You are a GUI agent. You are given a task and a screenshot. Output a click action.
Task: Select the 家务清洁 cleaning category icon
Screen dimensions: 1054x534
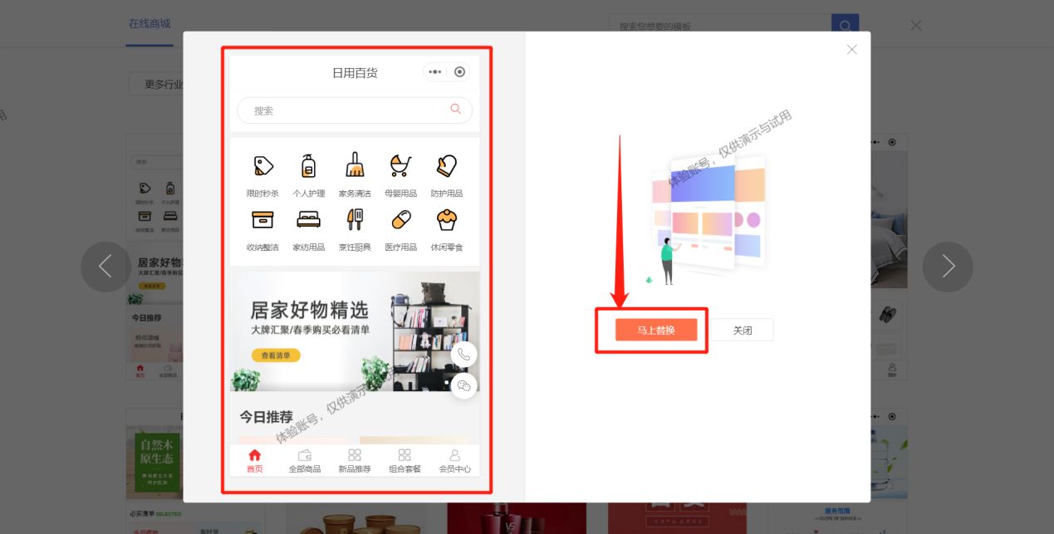[x=355, y=166]
